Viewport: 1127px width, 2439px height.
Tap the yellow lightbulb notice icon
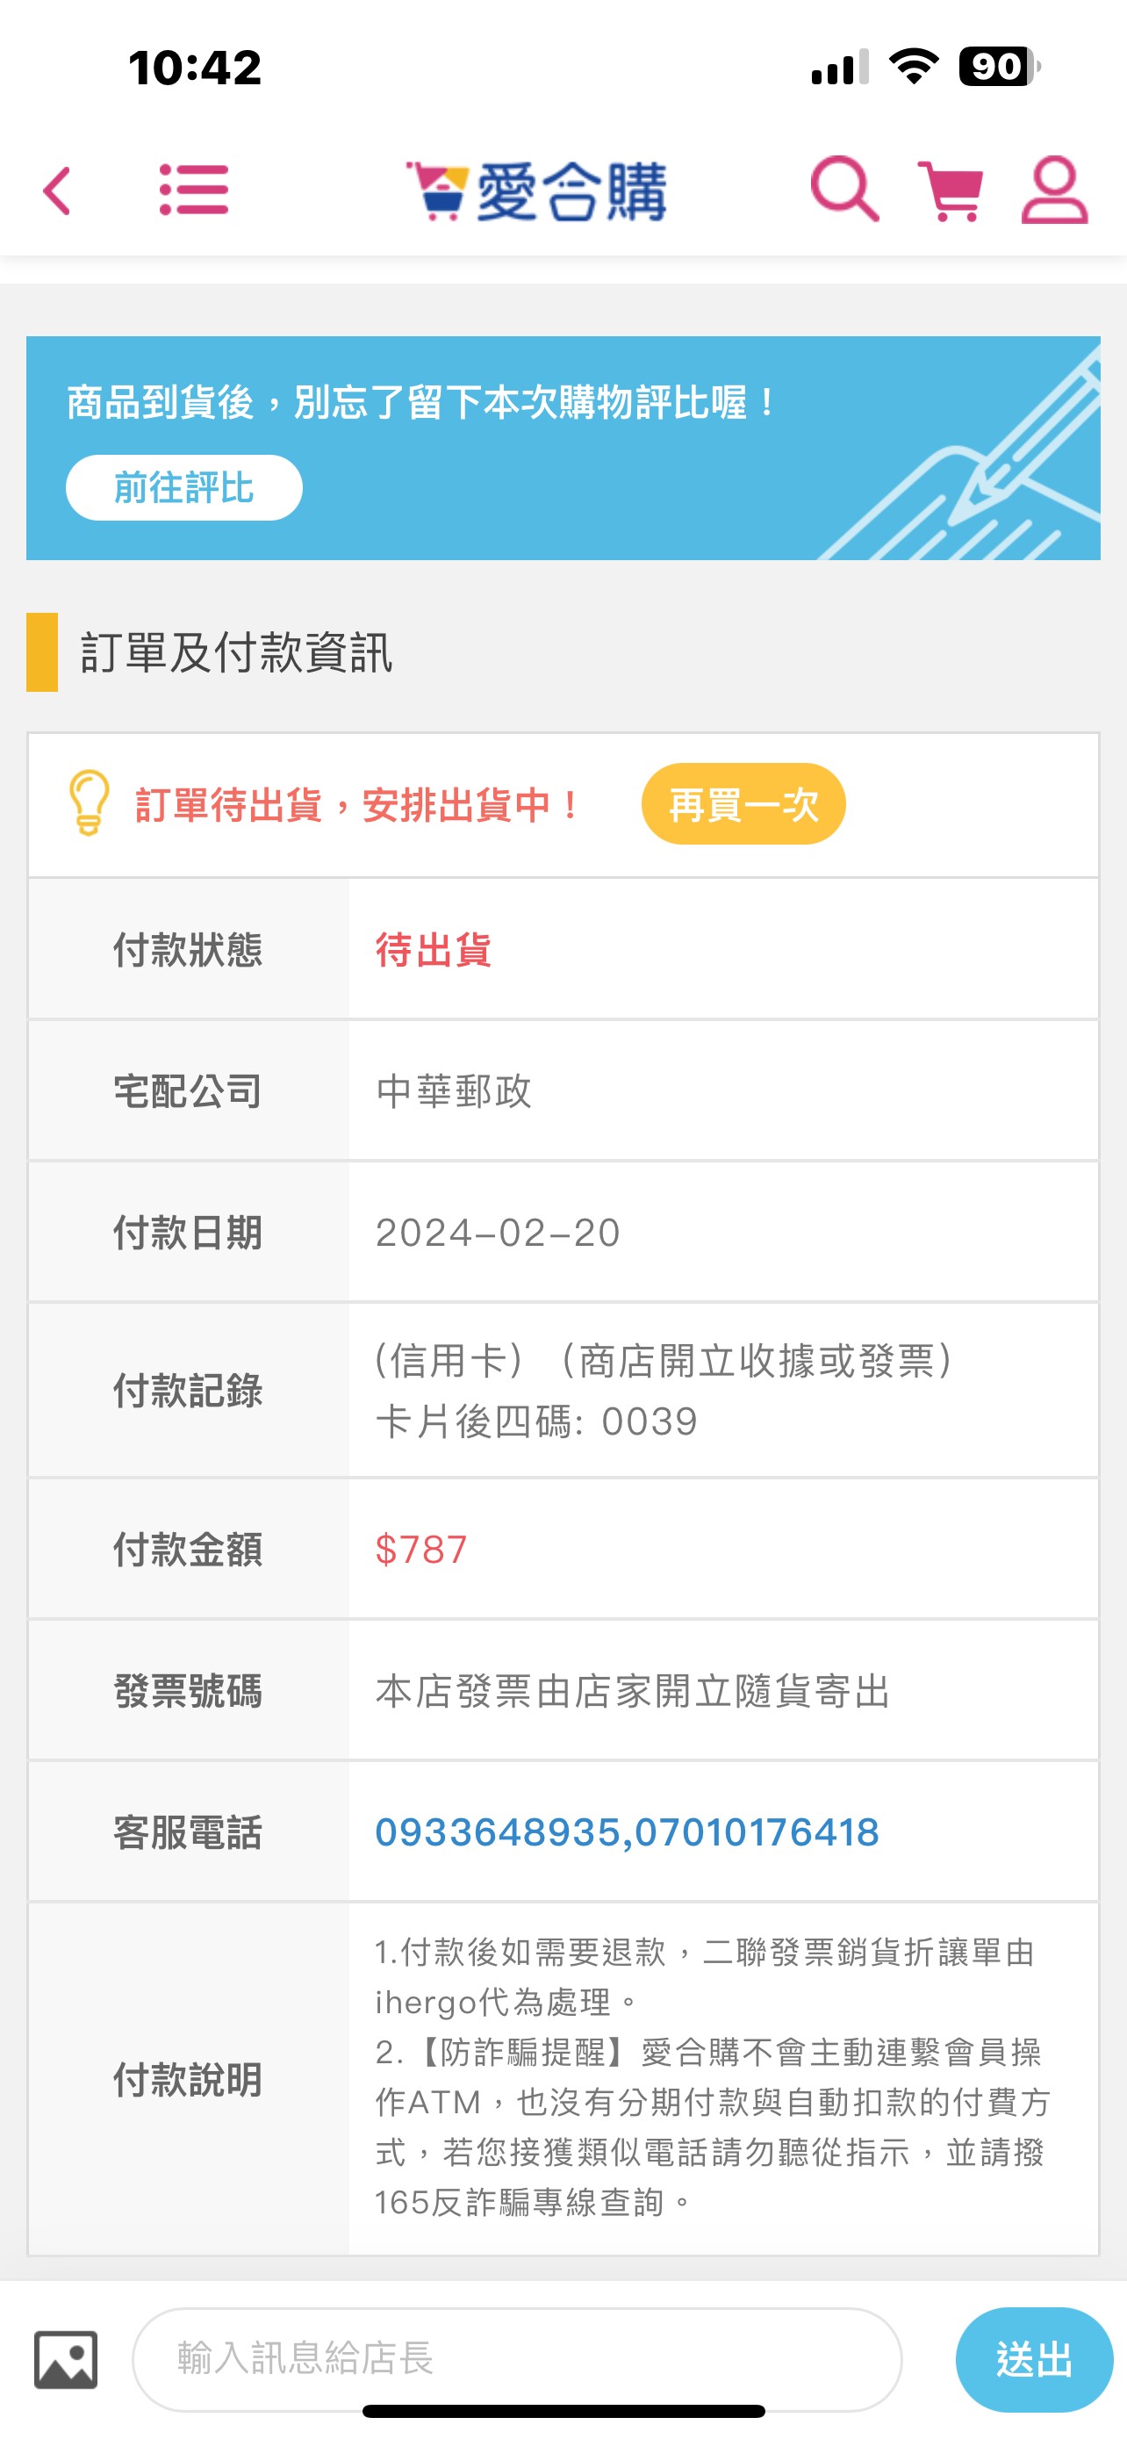(x=89, y=802)
